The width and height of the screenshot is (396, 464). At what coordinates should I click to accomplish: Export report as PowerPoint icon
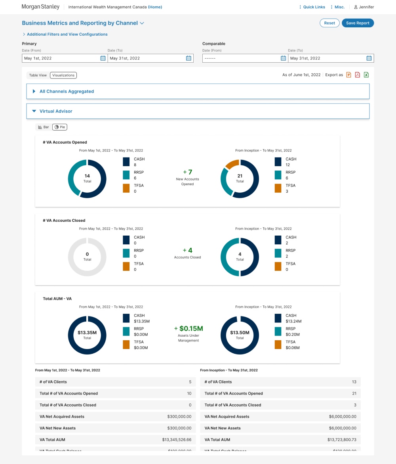(x=348, y=75)
